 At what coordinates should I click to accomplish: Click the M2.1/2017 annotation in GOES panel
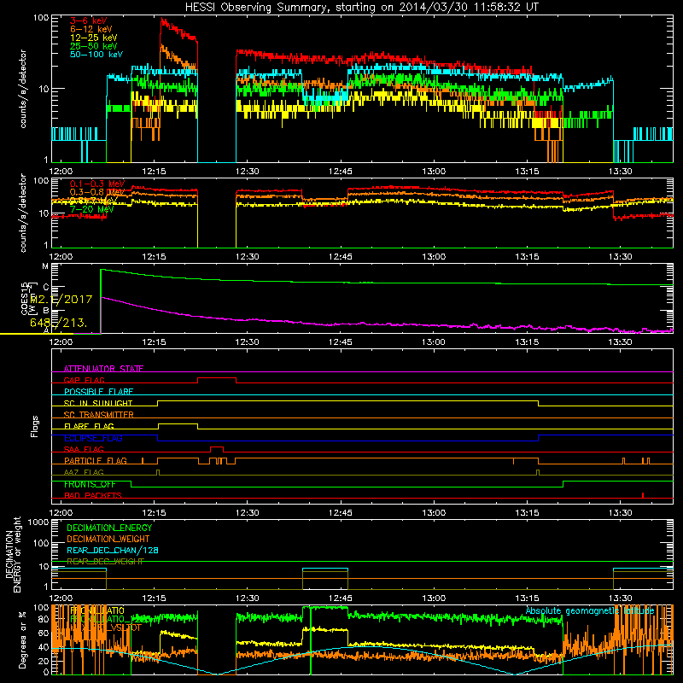(61, 300)
